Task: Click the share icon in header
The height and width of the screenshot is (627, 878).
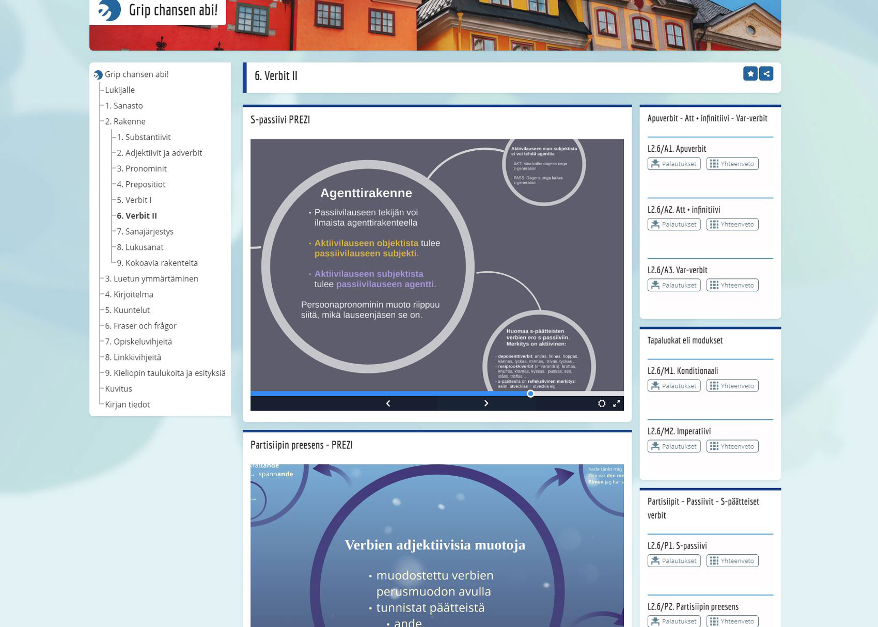Action: pyautogui.click(x=766, y=74)
